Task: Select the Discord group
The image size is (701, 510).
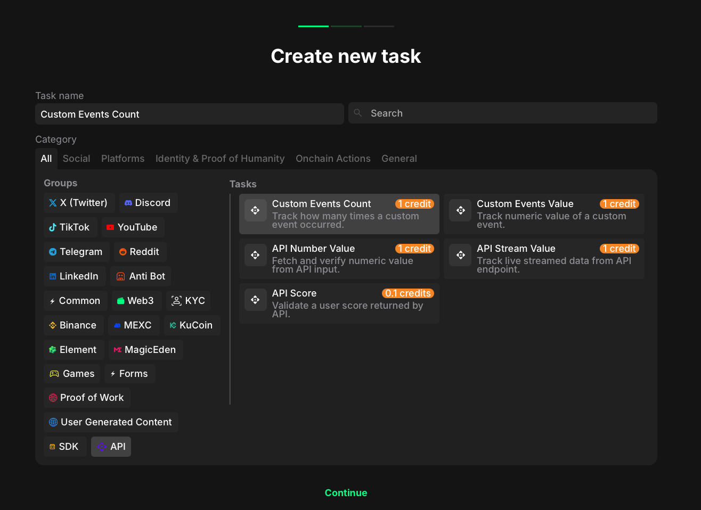Action: point(148,203)
